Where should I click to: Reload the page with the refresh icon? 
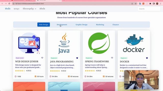tap(9, 4)
